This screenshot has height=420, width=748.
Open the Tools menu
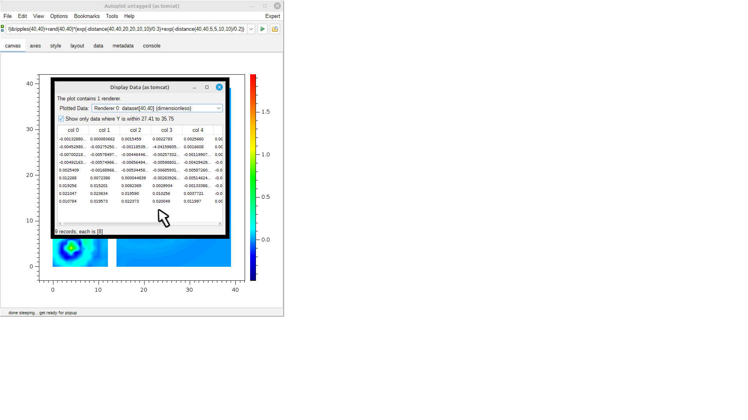point(112,16)
